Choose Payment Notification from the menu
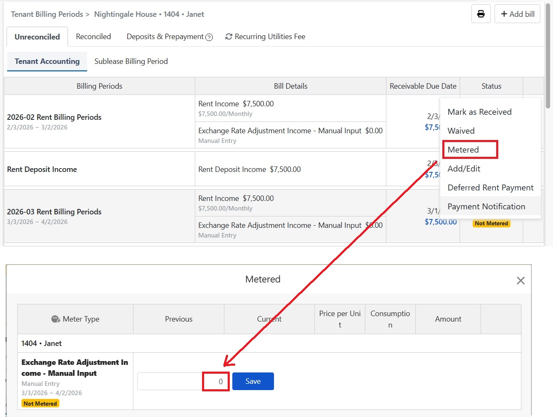Image resolution: width=553 pixels, height=417 pixels. (x=486, y=206)
